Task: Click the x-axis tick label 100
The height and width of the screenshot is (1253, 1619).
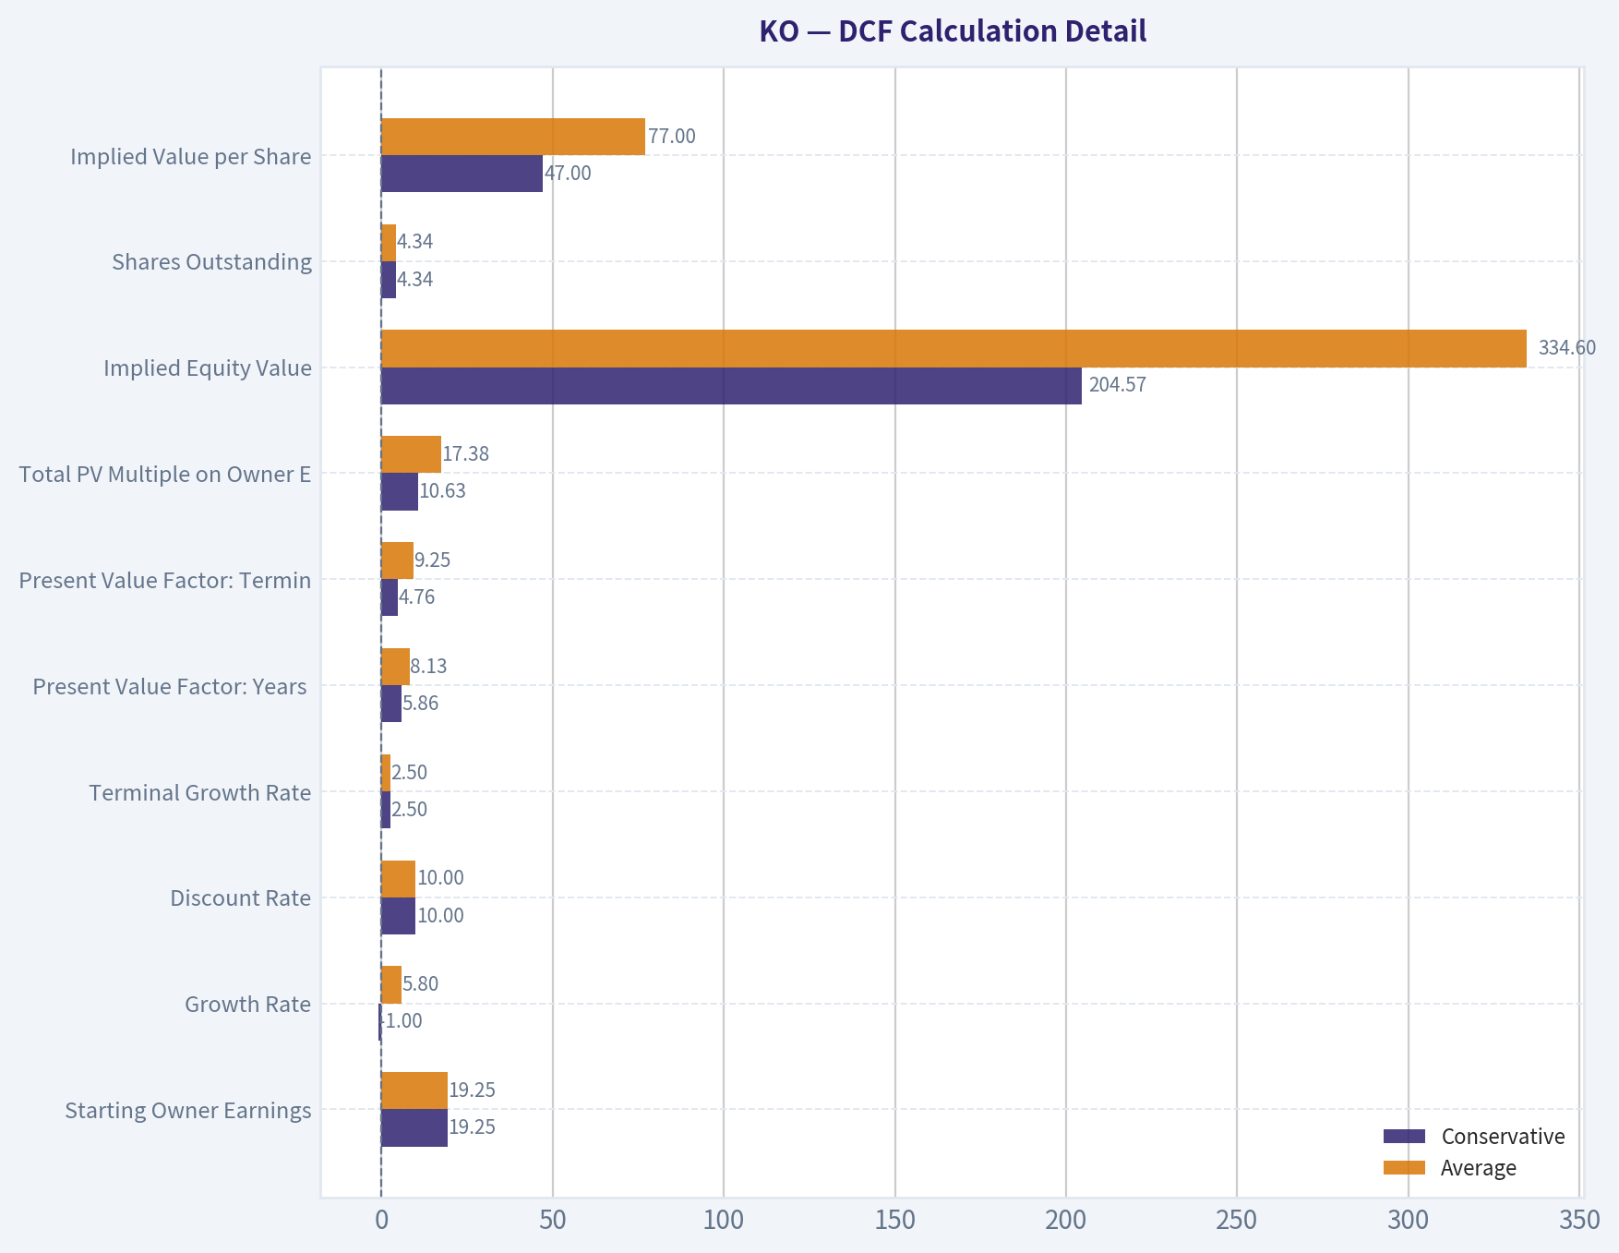Action: tap(724, 1221)
